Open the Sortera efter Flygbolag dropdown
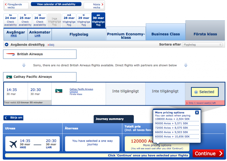The width and height of the screenshot is (227, 161). [202, 45]
